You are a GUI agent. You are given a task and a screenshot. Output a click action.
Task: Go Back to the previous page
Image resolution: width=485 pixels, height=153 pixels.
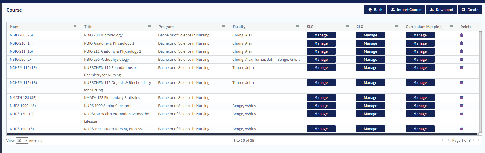(375, 10)
